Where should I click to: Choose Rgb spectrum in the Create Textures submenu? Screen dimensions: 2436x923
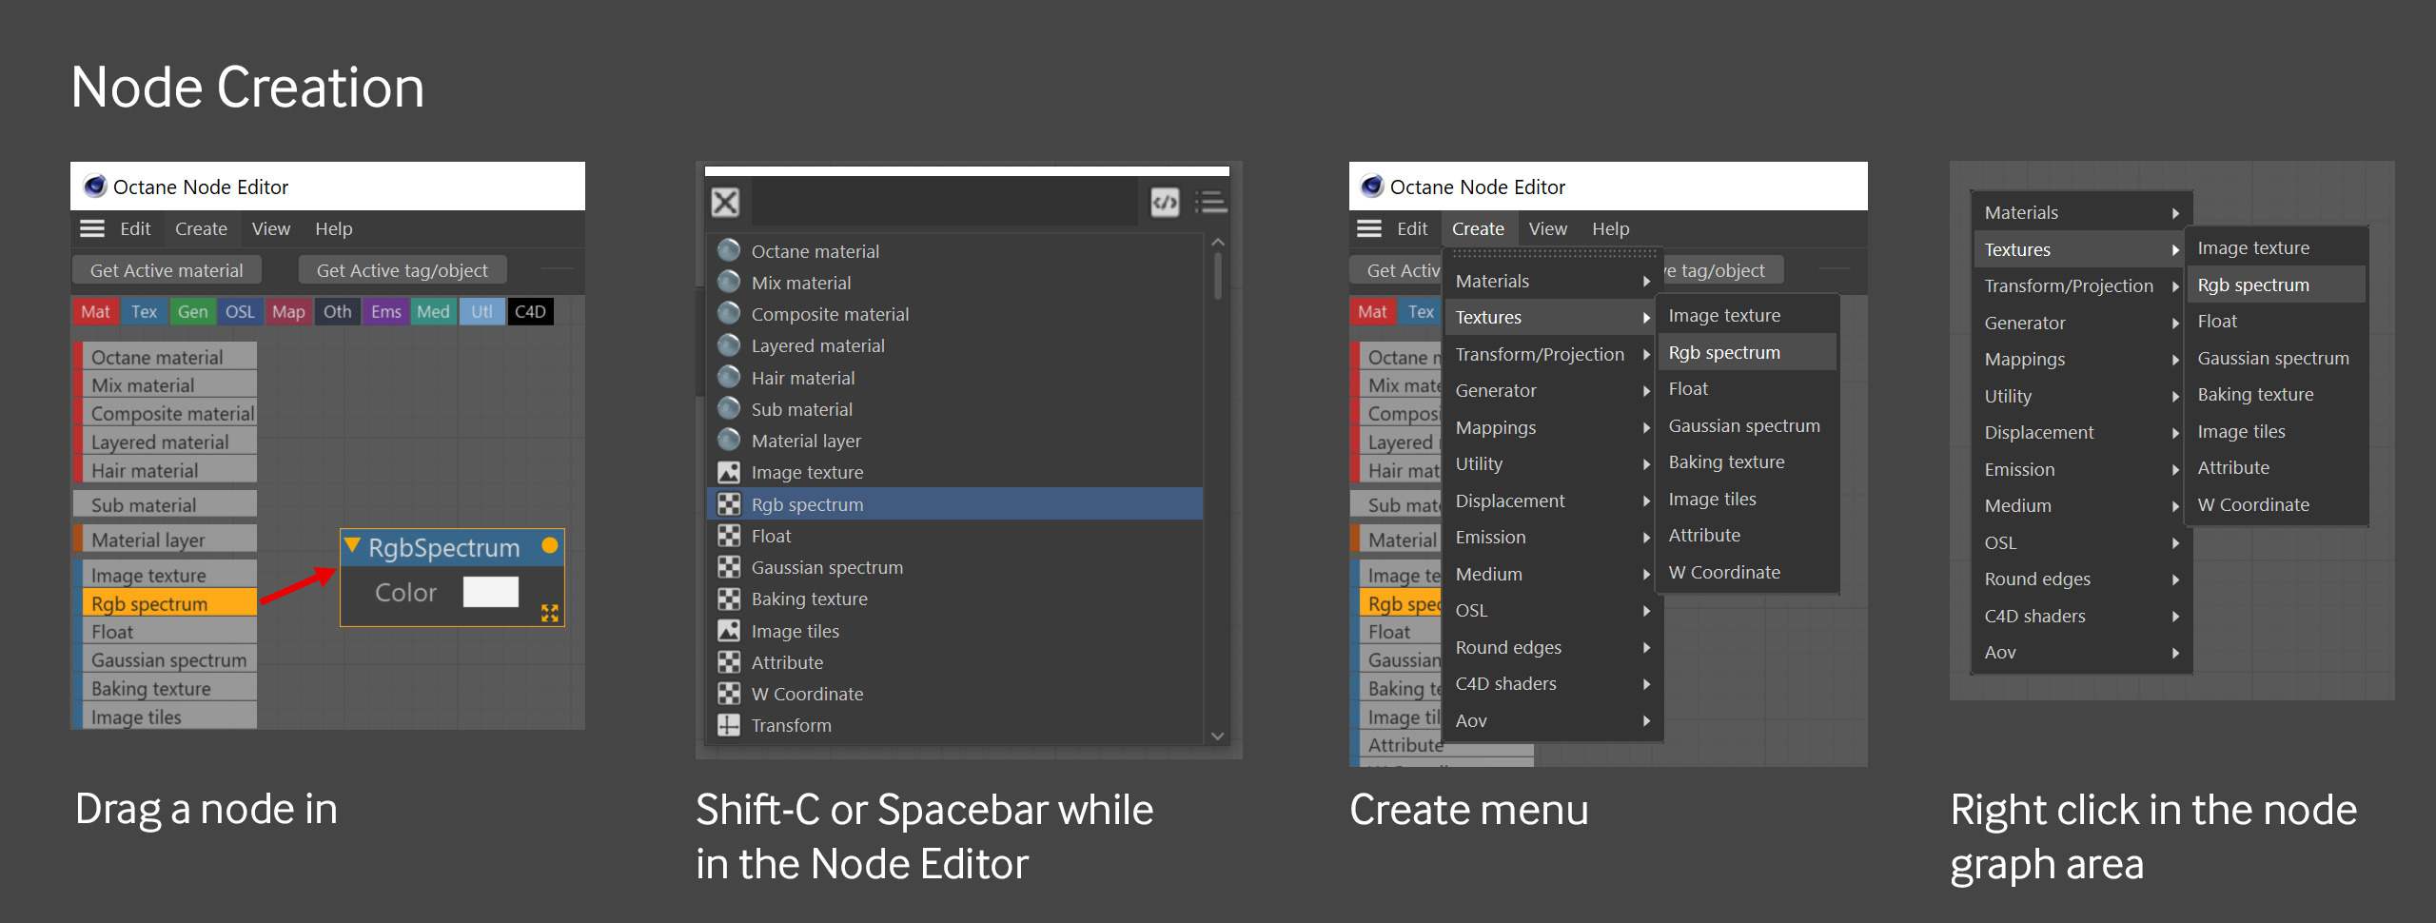coord(1747,352)
